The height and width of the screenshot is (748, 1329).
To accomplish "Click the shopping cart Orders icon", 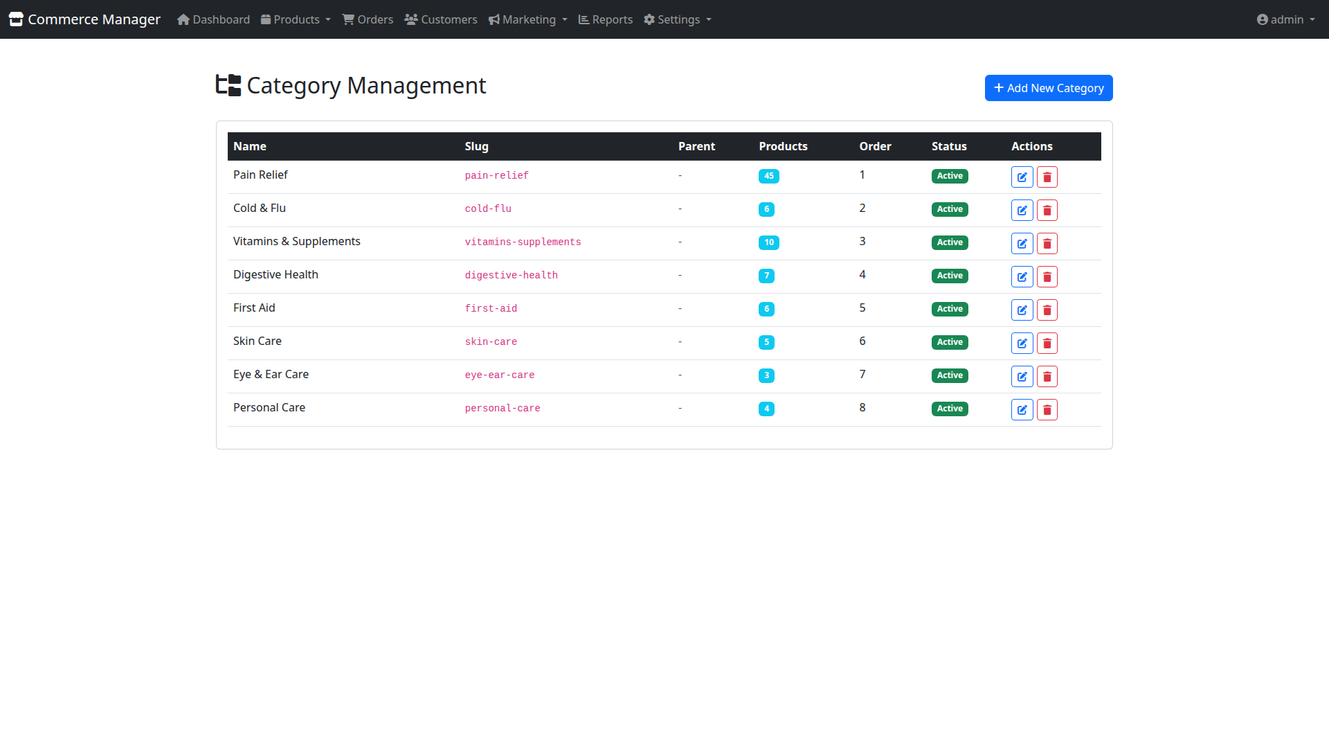I will coord(347,19).
